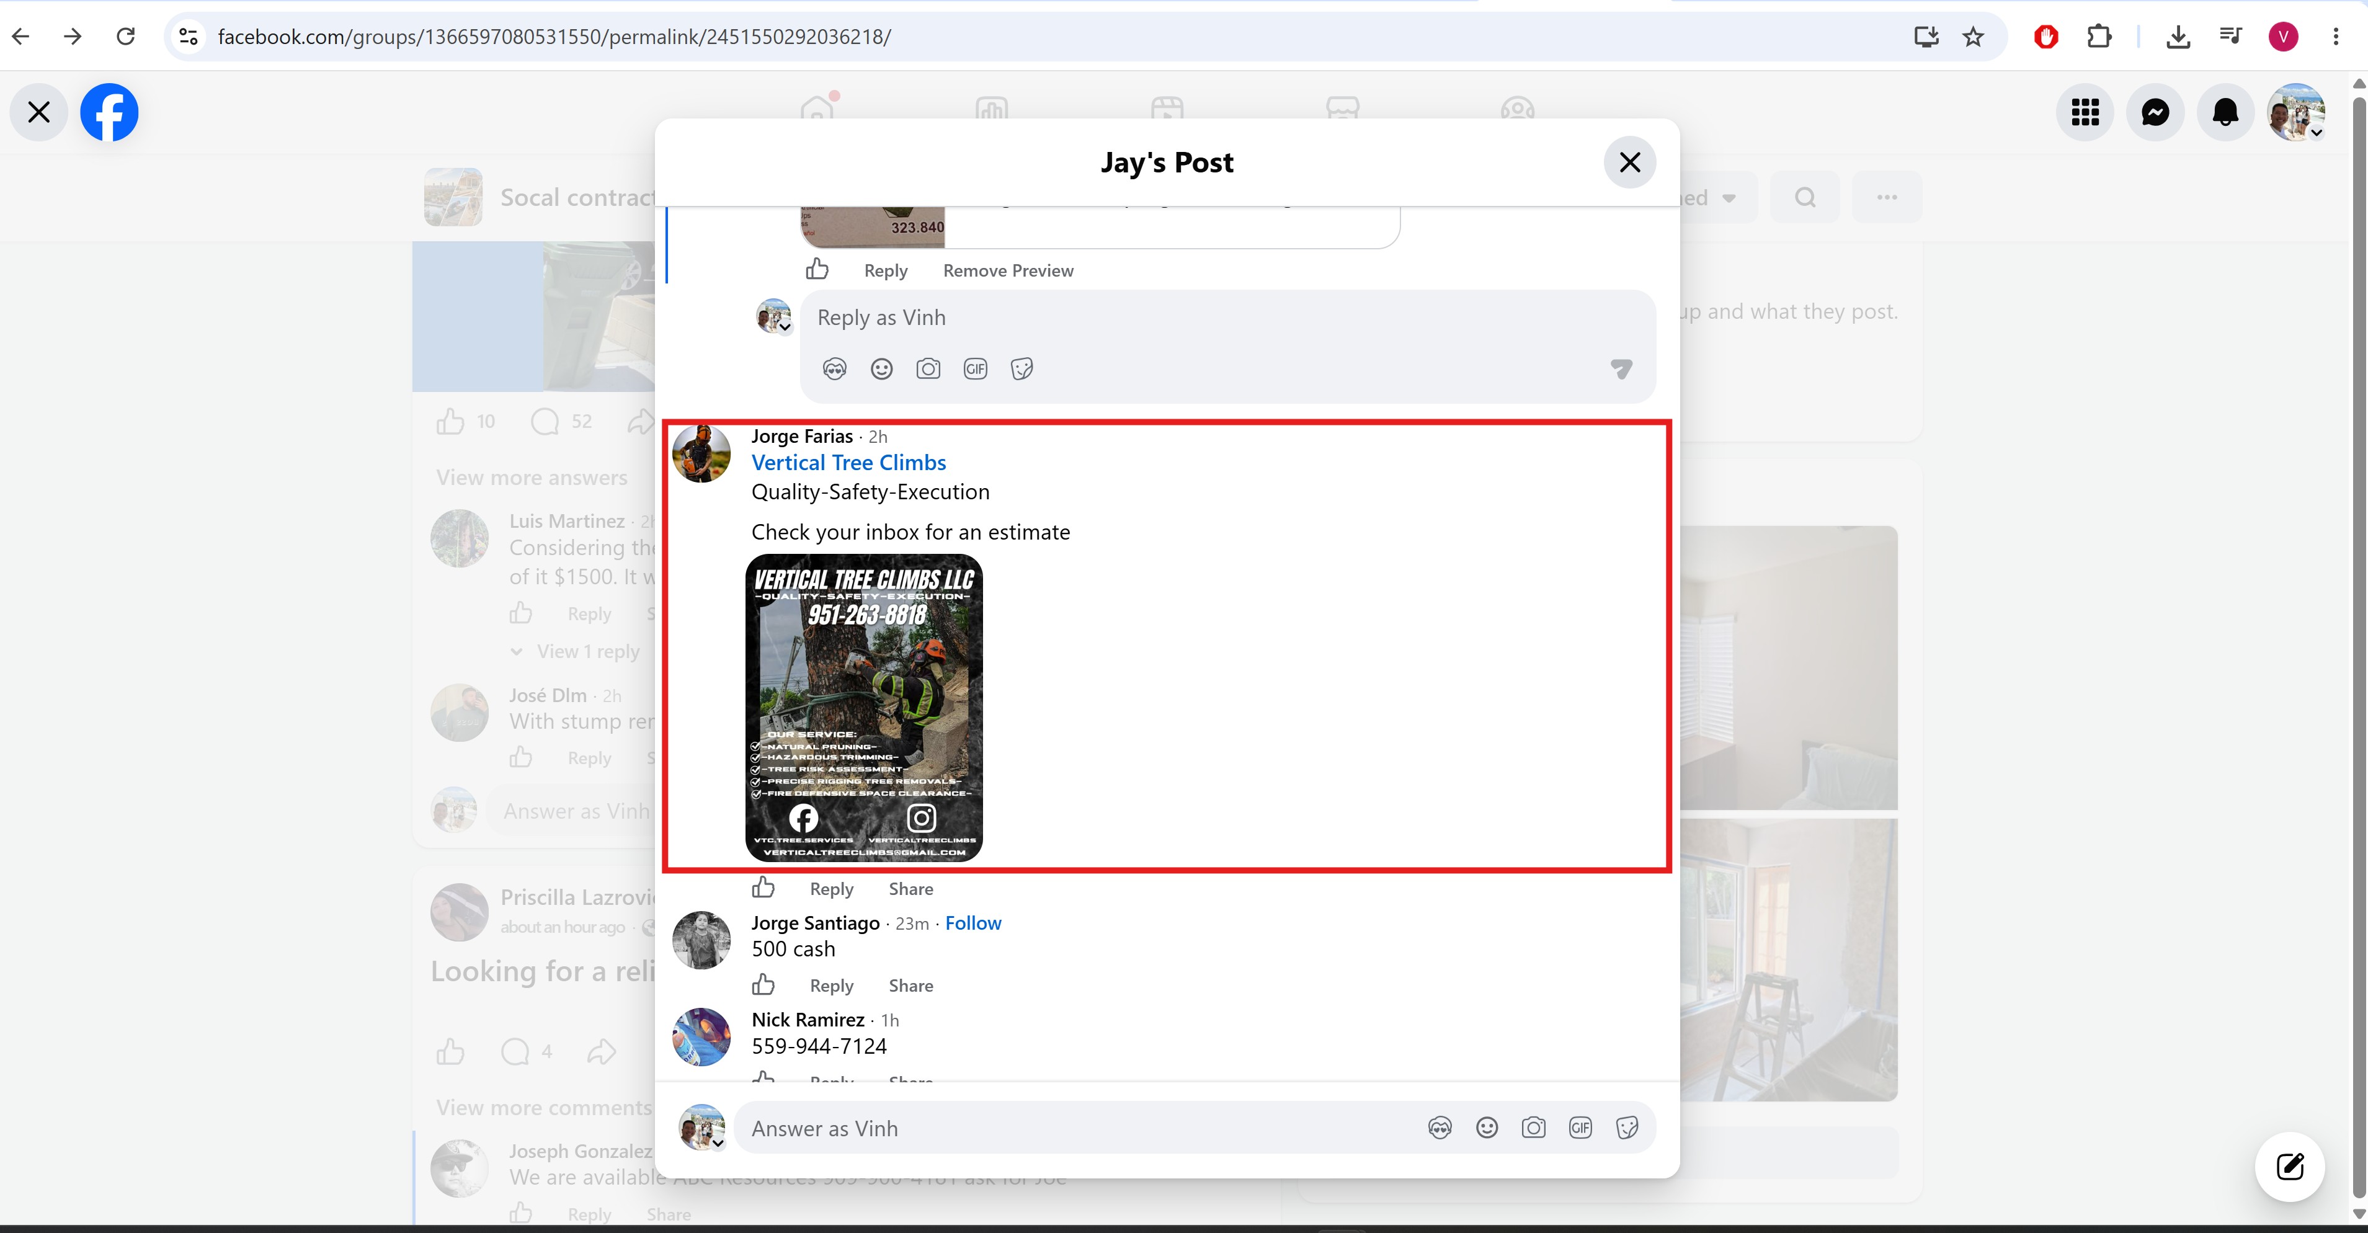Like the comment above Remove Preview

click(817, 269)
